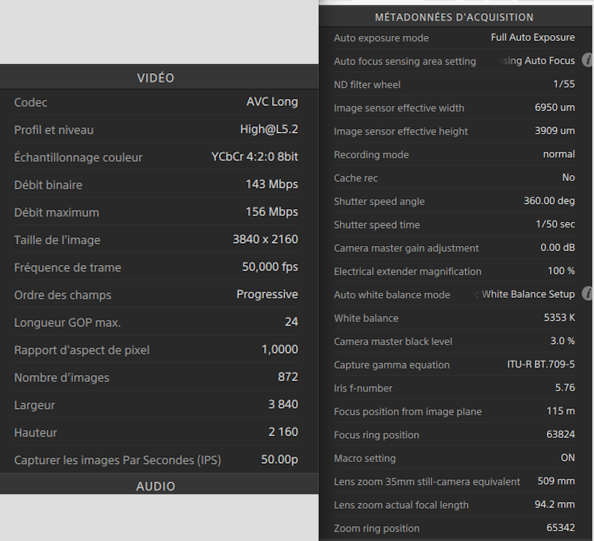
Task: Click the Capture gamma equation row
Action: click(x=454, y=365)
